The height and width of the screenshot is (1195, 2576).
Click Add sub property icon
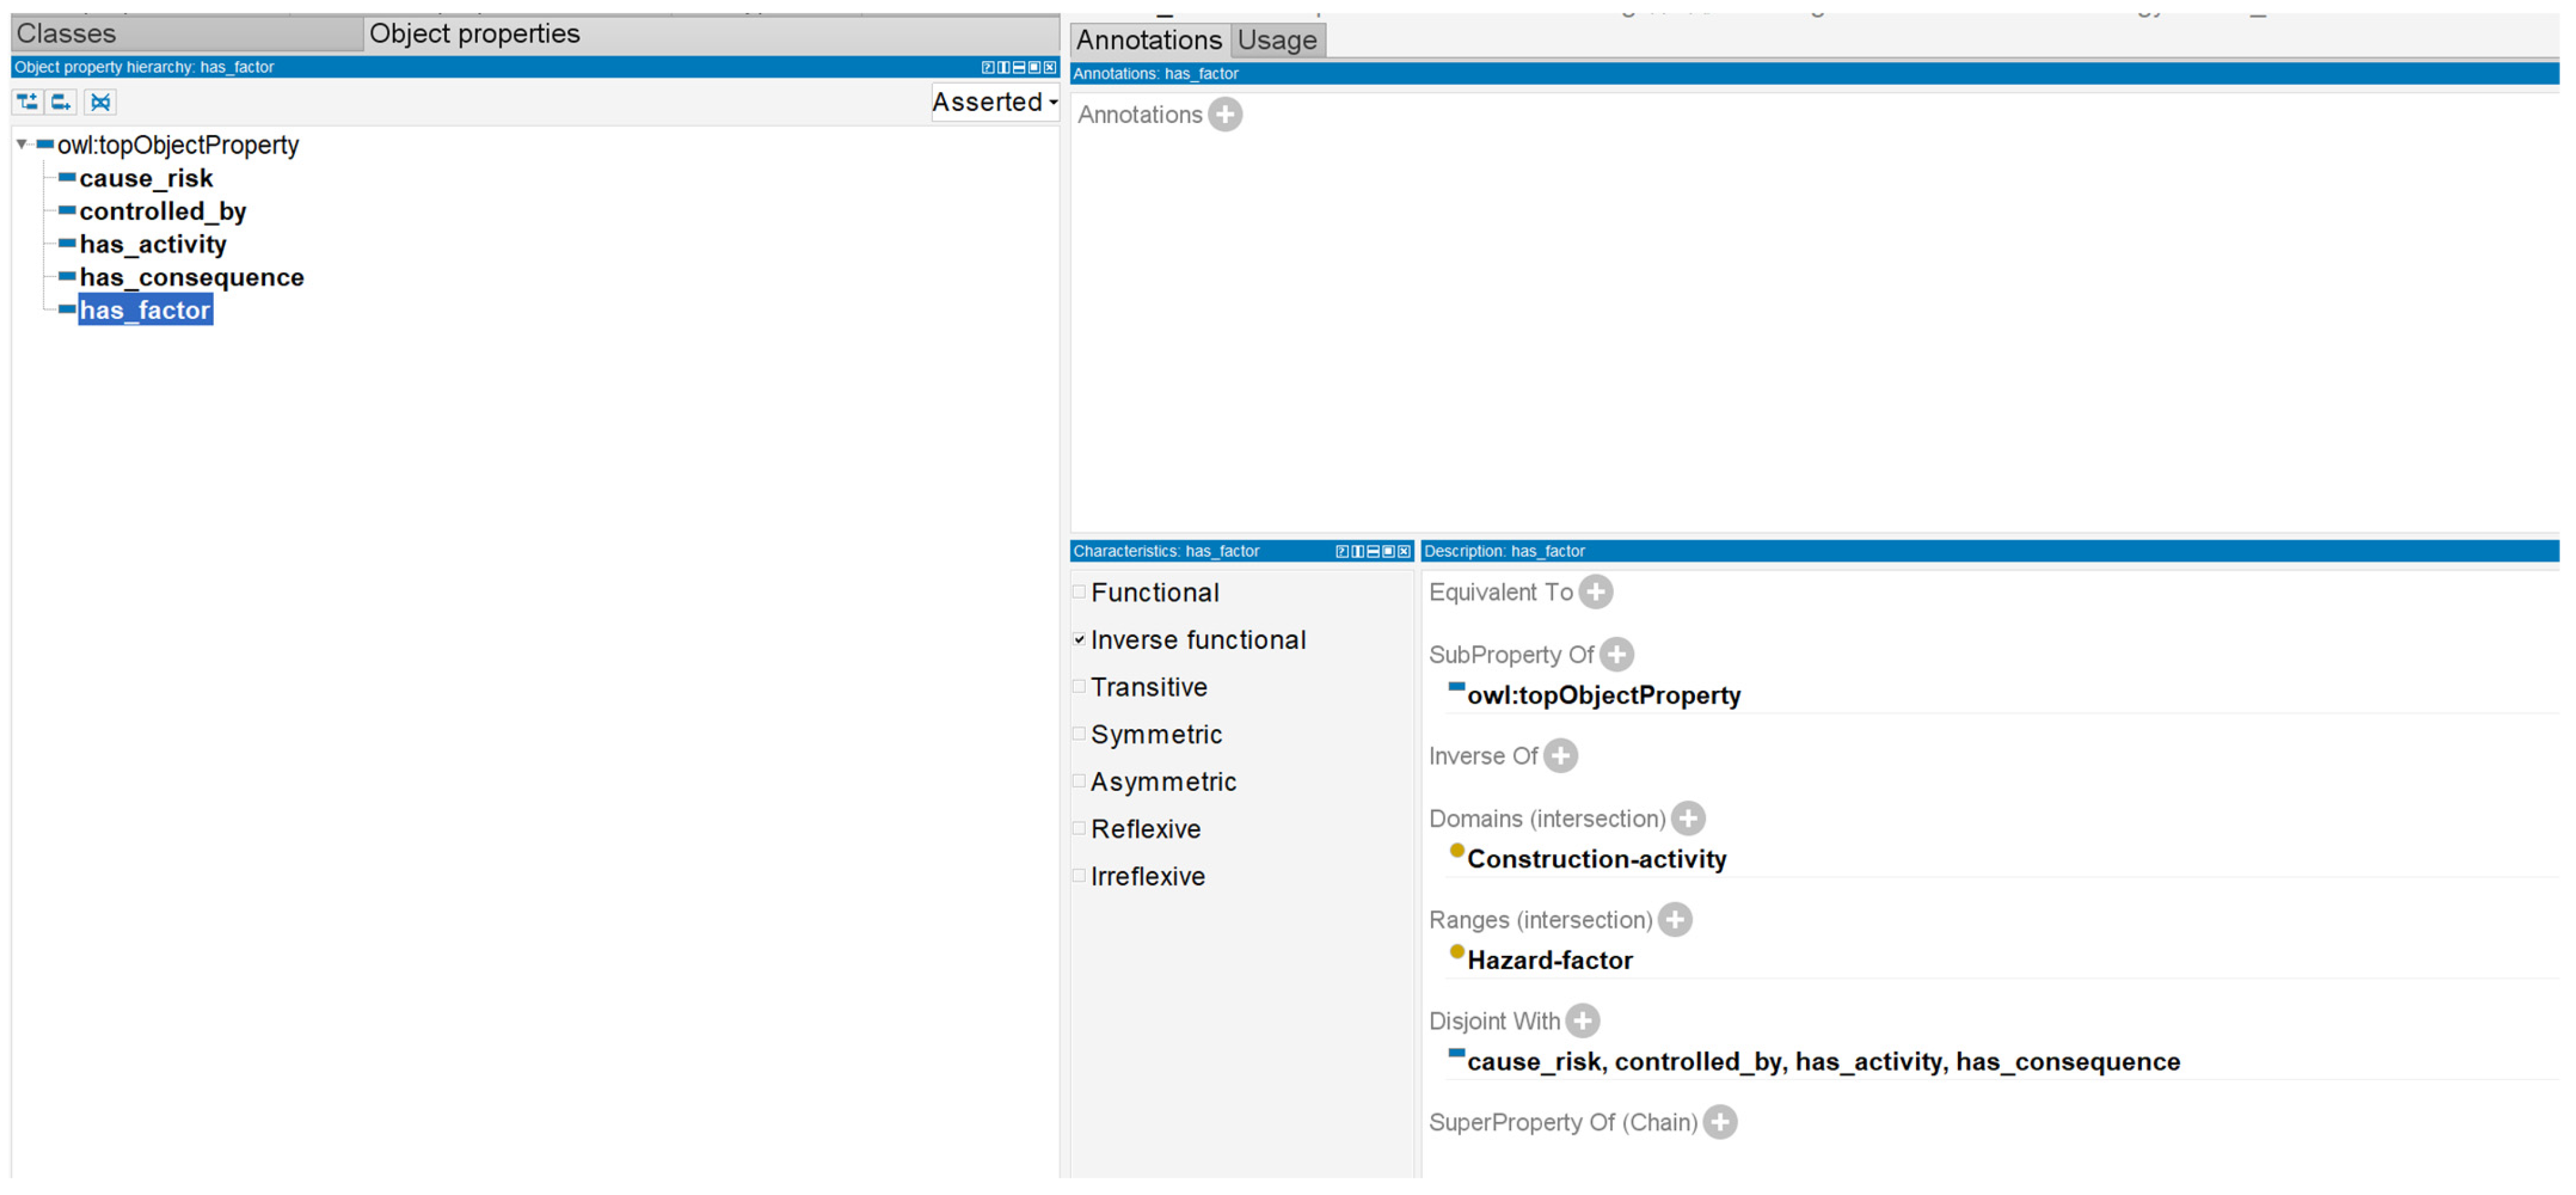[x=27, y=102]
